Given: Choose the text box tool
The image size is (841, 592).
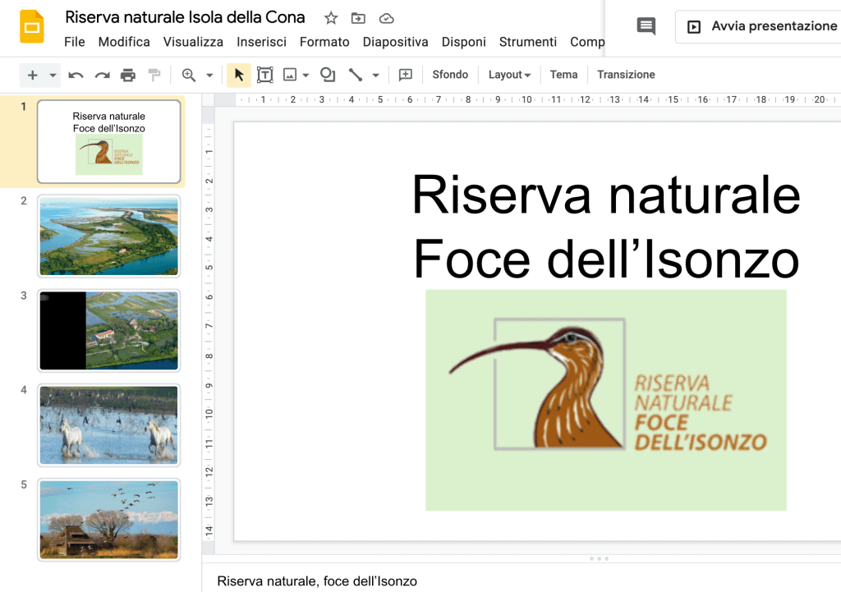Looking at the screenshot, I should [264, 75].
